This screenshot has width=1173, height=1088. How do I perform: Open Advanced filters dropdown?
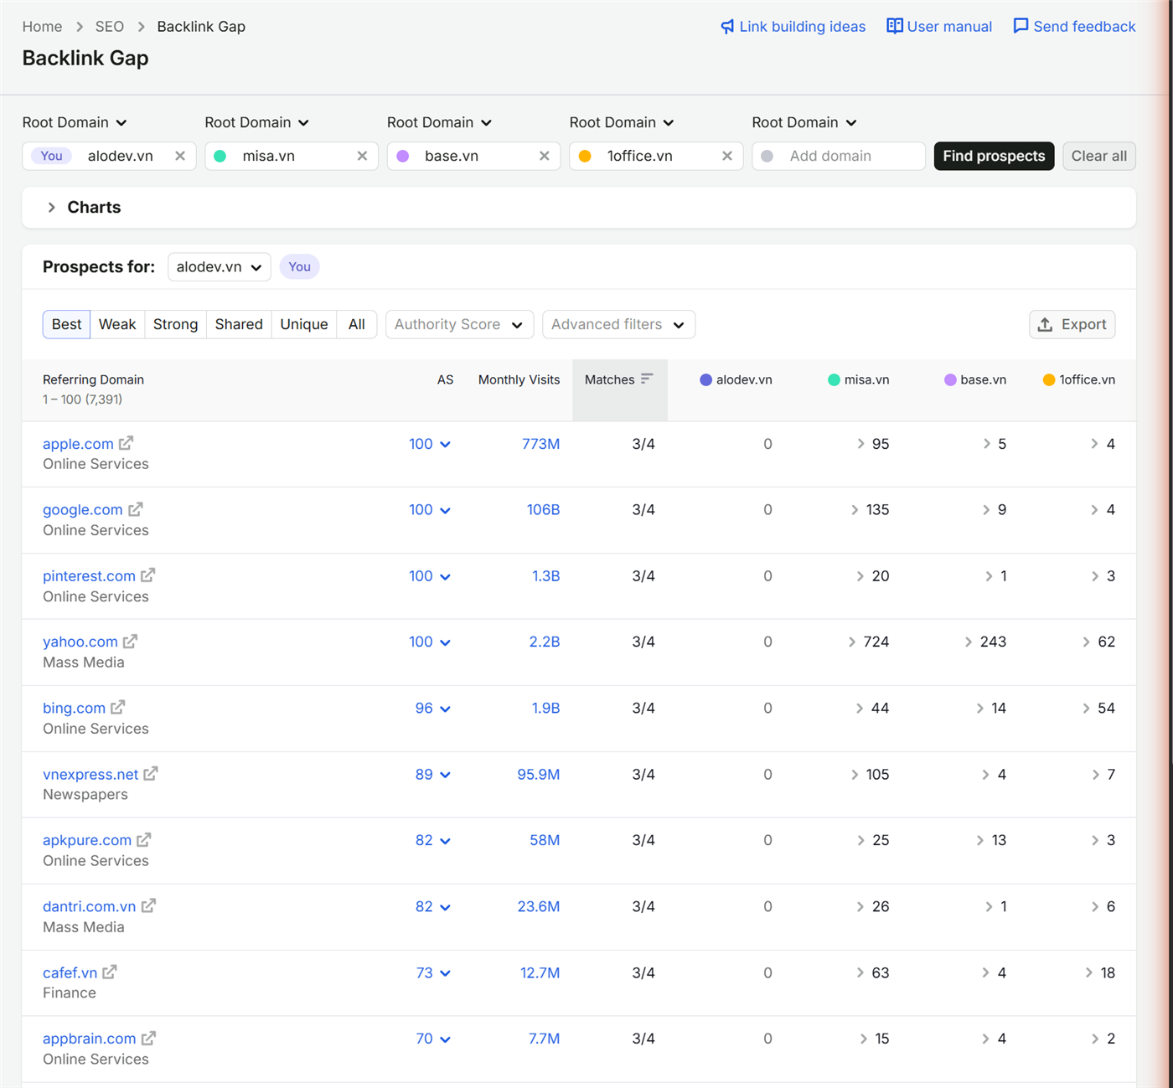pos(618,325)
